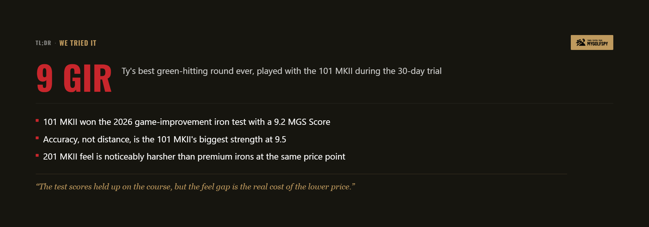Click the 'Ty's best green-hitting round' description
649x227 pixels.
pos(281,71)
